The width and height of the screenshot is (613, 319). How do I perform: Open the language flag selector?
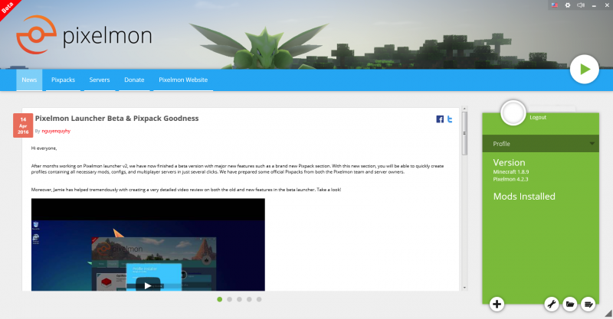(554, 5)
